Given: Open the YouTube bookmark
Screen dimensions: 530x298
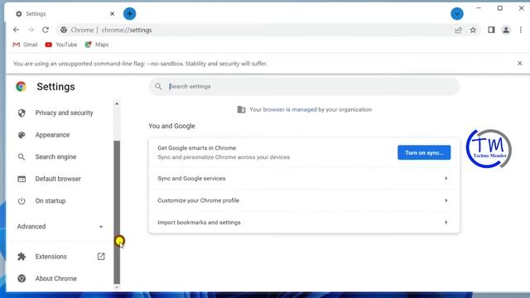Looking at the screenshot, I should (61, 45).
